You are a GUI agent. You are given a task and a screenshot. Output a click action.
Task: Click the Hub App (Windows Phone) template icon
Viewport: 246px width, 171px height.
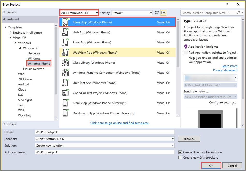click(x=65, y=32)
